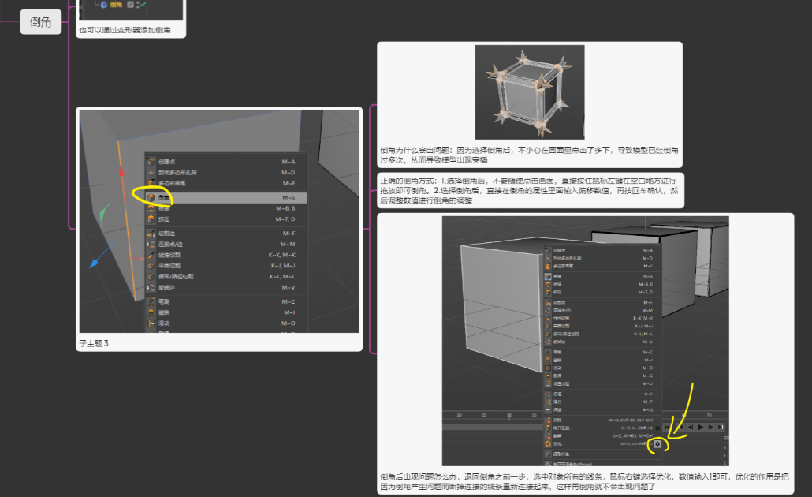Click the circled Bevel icon in left menu
812x497 pixels.
(151, 197)
